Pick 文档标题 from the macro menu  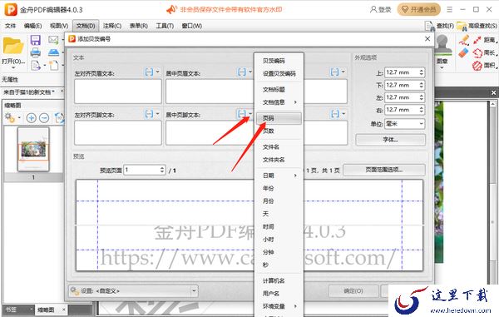(279, 89)
